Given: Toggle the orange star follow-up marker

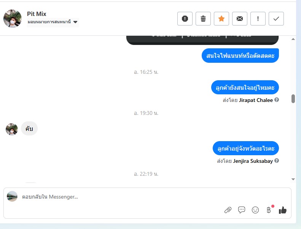Looking at the screenshot, I should pos(221,19).
